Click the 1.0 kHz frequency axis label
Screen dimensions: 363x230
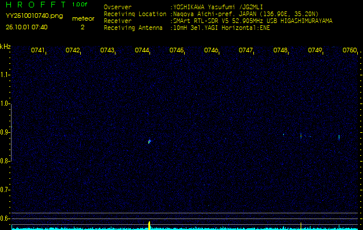[5, 104]
